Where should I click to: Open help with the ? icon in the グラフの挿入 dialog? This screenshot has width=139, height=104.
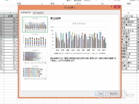(x=111, y=7)
